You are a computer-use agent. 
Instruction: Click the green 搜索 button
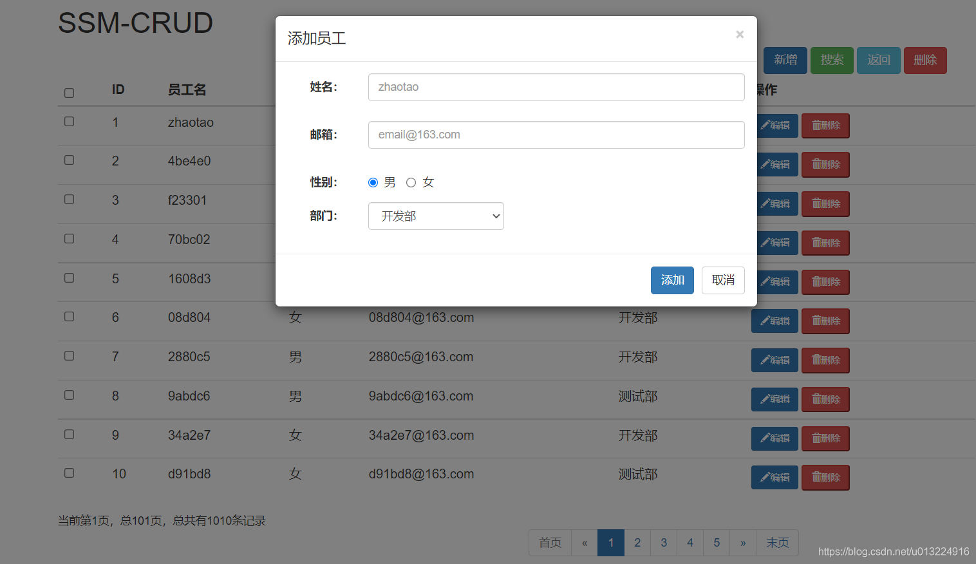(832, 61)
